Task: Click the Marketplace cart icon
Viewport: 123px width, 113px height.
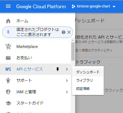Action: 8,47
